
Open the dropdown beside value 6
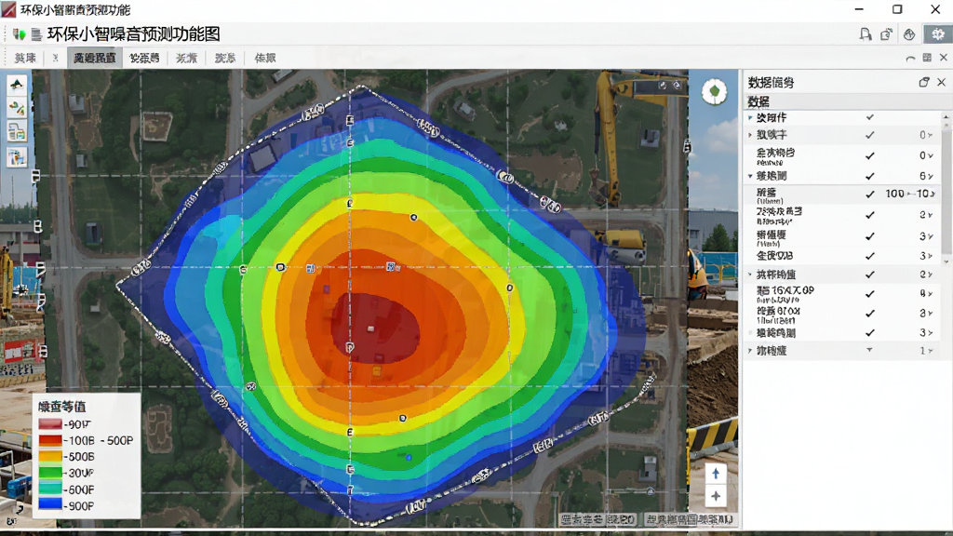(931, 176)
